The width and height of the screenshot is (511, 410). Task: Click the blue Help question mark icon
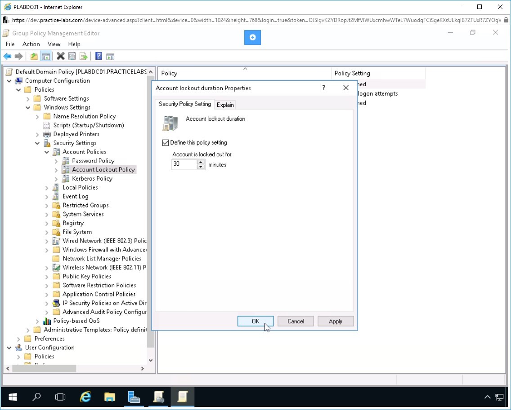pyautogui.click(x=99, y=56)
